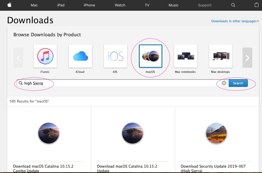Open Catalina 10.15.2 Combo Update thumbnail
262x173 pixels.
[x=49, y=133]
